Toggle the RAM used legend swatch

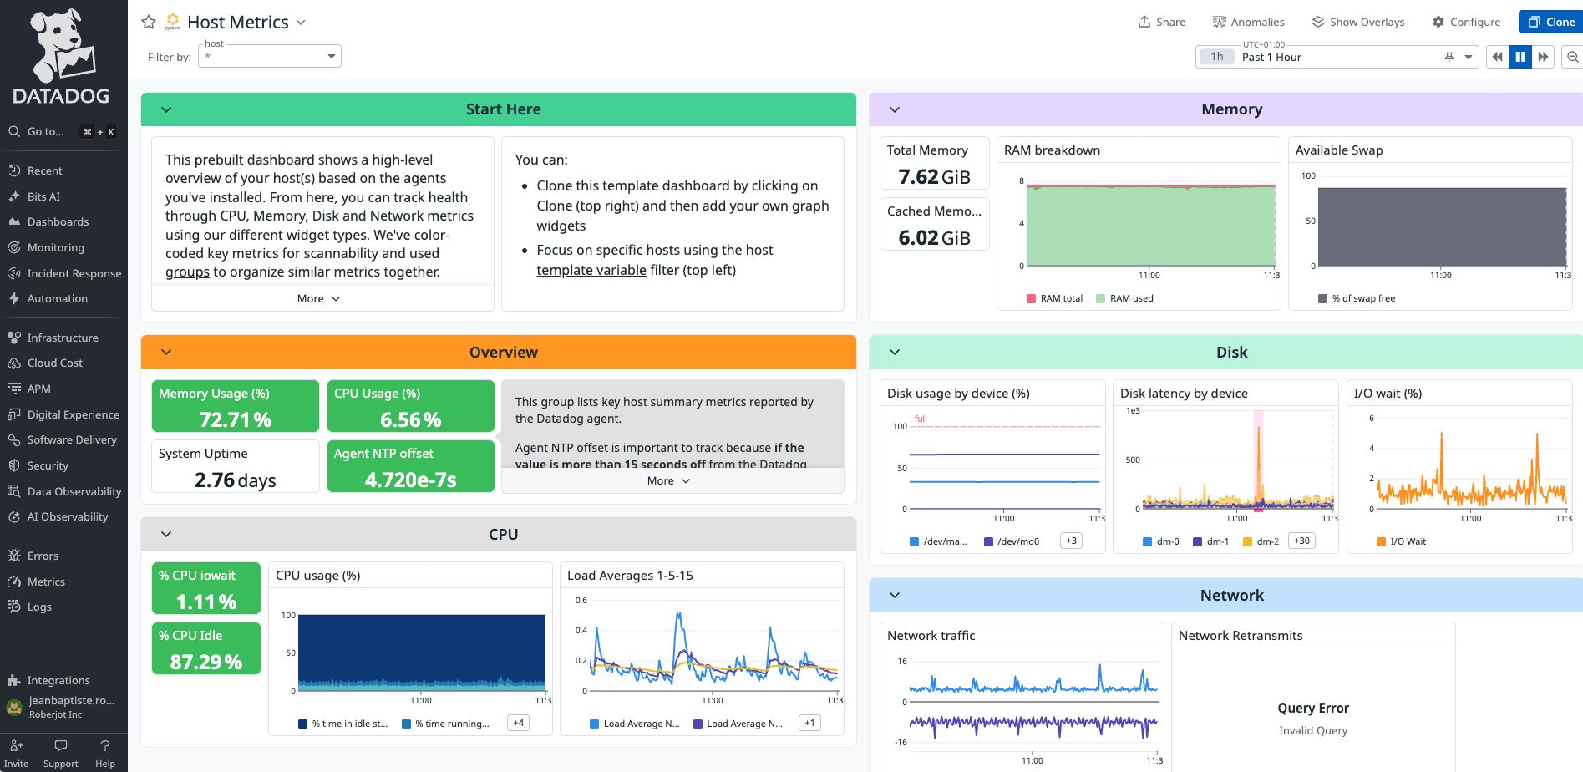(x=1100, y=298)
